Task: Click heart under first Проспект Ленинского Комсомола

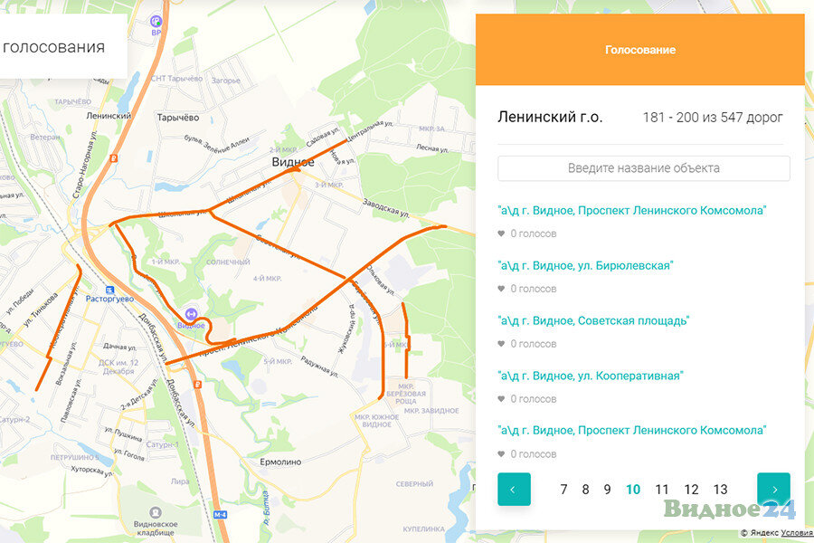Action: [501, 233]
